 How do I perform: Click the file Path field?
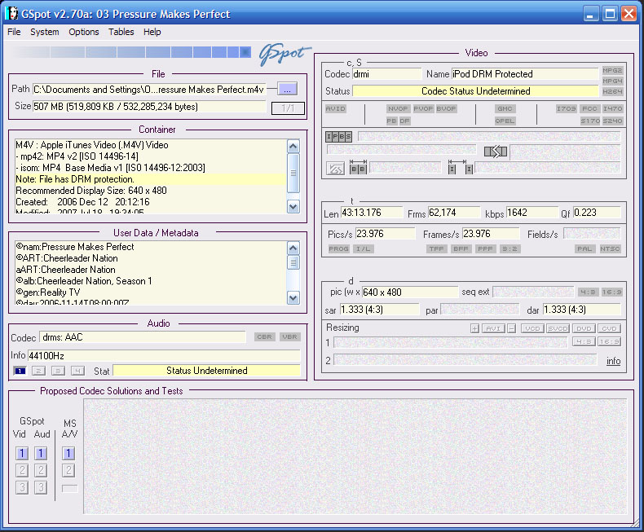pyautogui.click(x=149, y=90)
